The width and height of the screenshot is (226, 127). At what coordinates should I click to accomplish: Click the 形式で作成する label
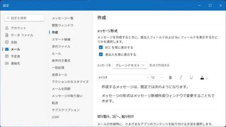tap(159, 65)
